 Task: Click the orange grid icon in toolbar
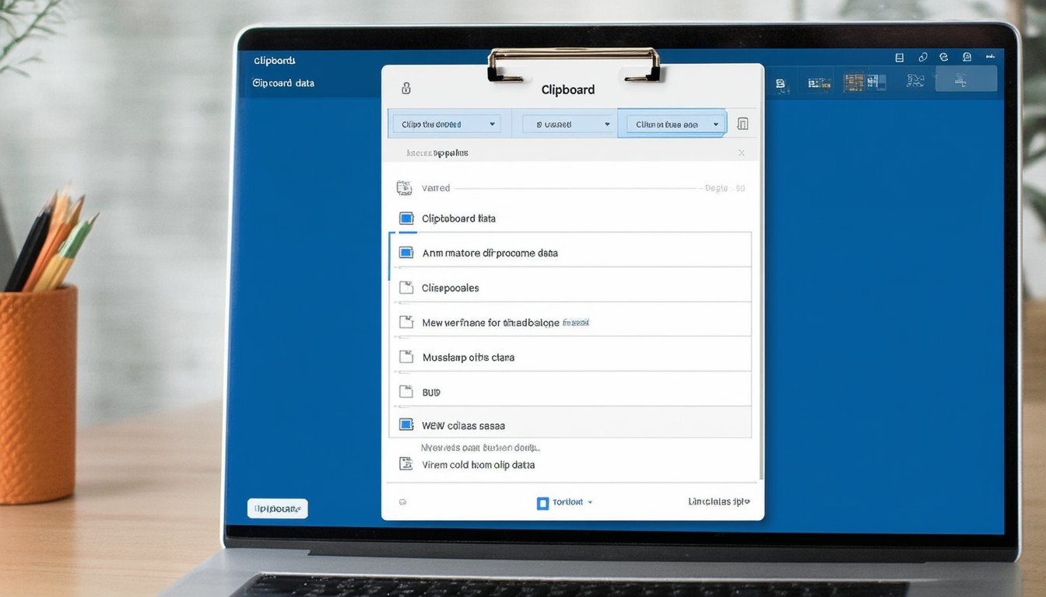click(854, 82)
